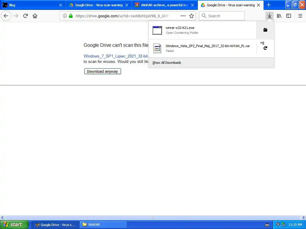Open the WinRAR folder from taskbar
Screen dimensions: 306x229
click(103, 225)
